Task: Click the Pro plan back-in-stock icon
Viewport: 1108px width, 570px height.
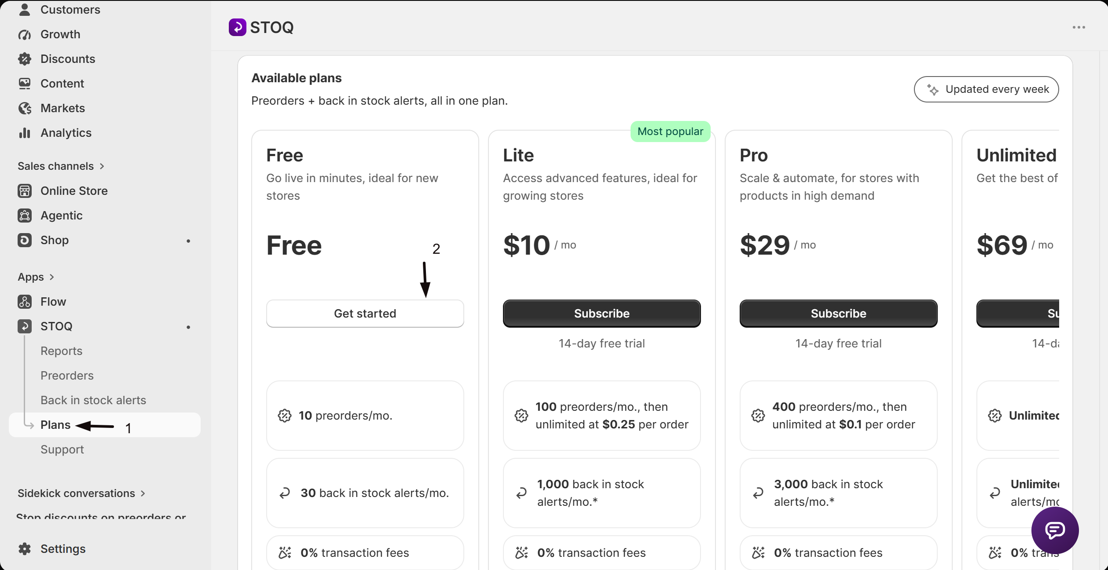Action: (x=758, y=493)
